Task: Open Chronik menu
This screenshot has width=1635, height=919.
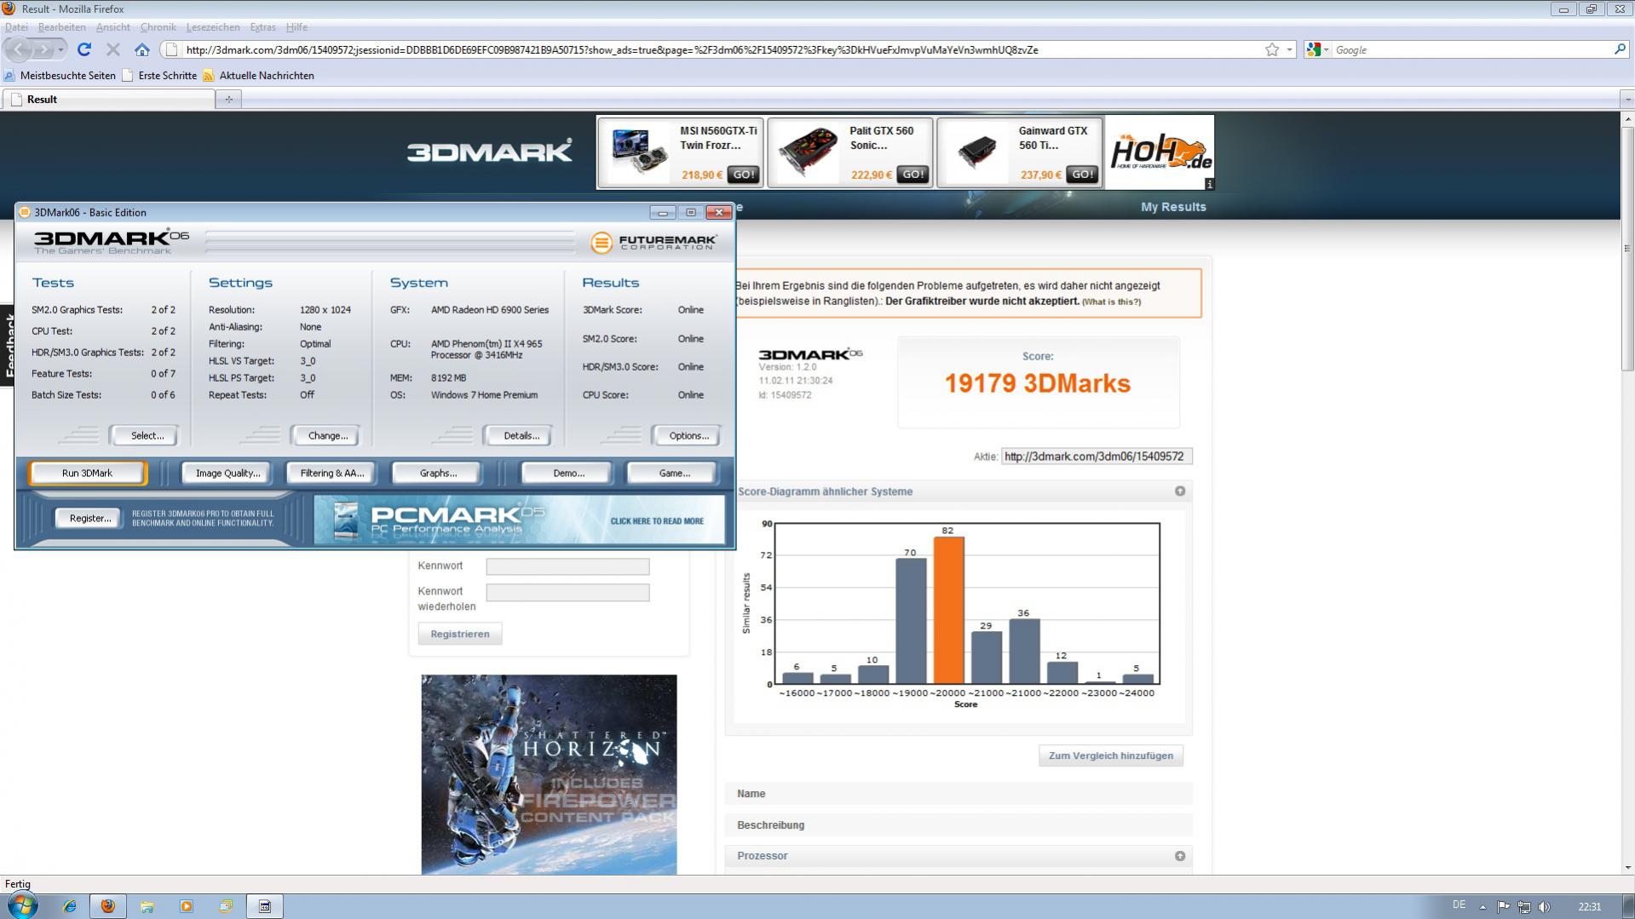Action: point(158,27)
